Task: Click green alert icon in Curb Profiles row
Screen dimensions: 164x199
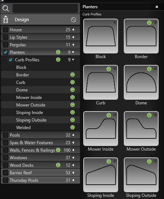Action: tap(58, 60)
